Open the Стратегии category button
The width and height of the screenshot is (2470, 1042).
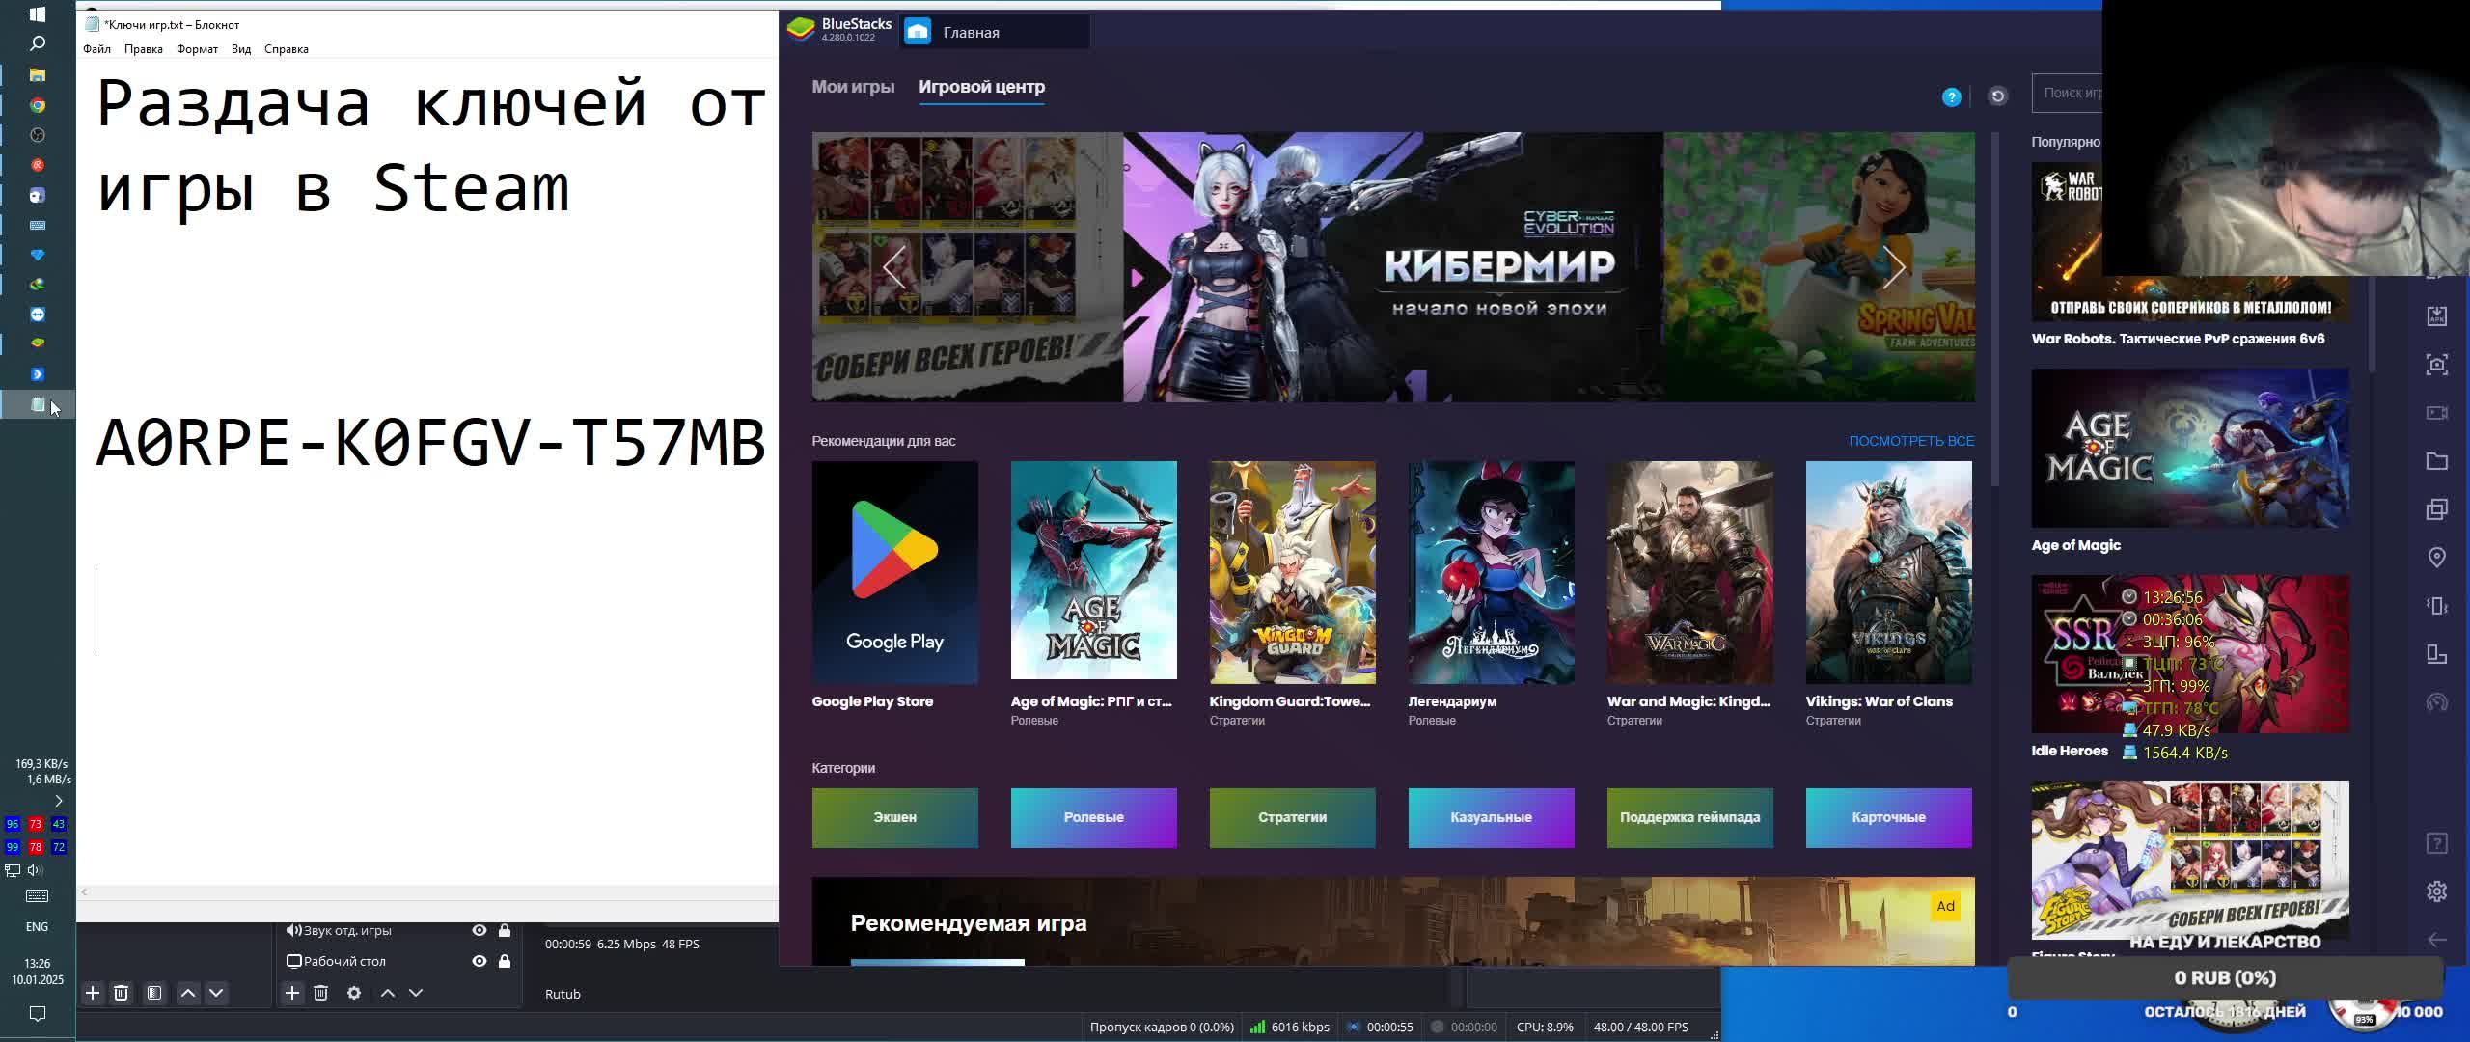(x=1292, y=817)
